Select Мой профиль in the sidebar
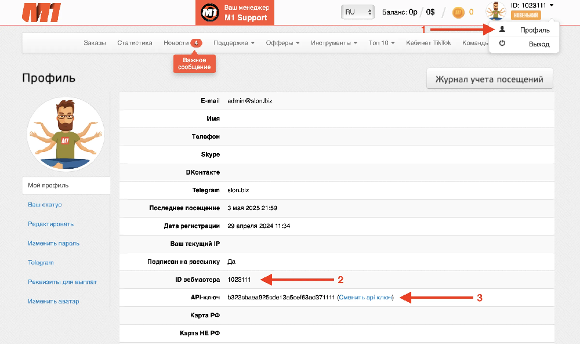The image size is (580, 344). click(x=66, y=185)
